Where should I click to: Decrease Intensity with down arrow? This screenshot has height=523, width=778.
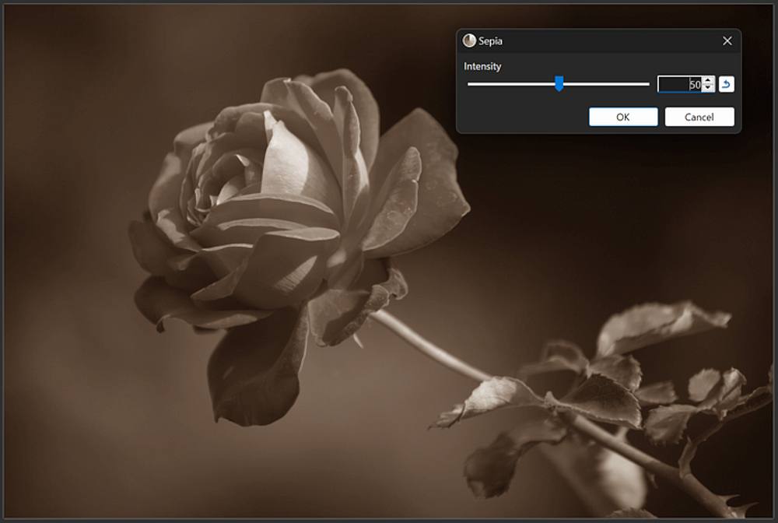(x=708, y=88)
